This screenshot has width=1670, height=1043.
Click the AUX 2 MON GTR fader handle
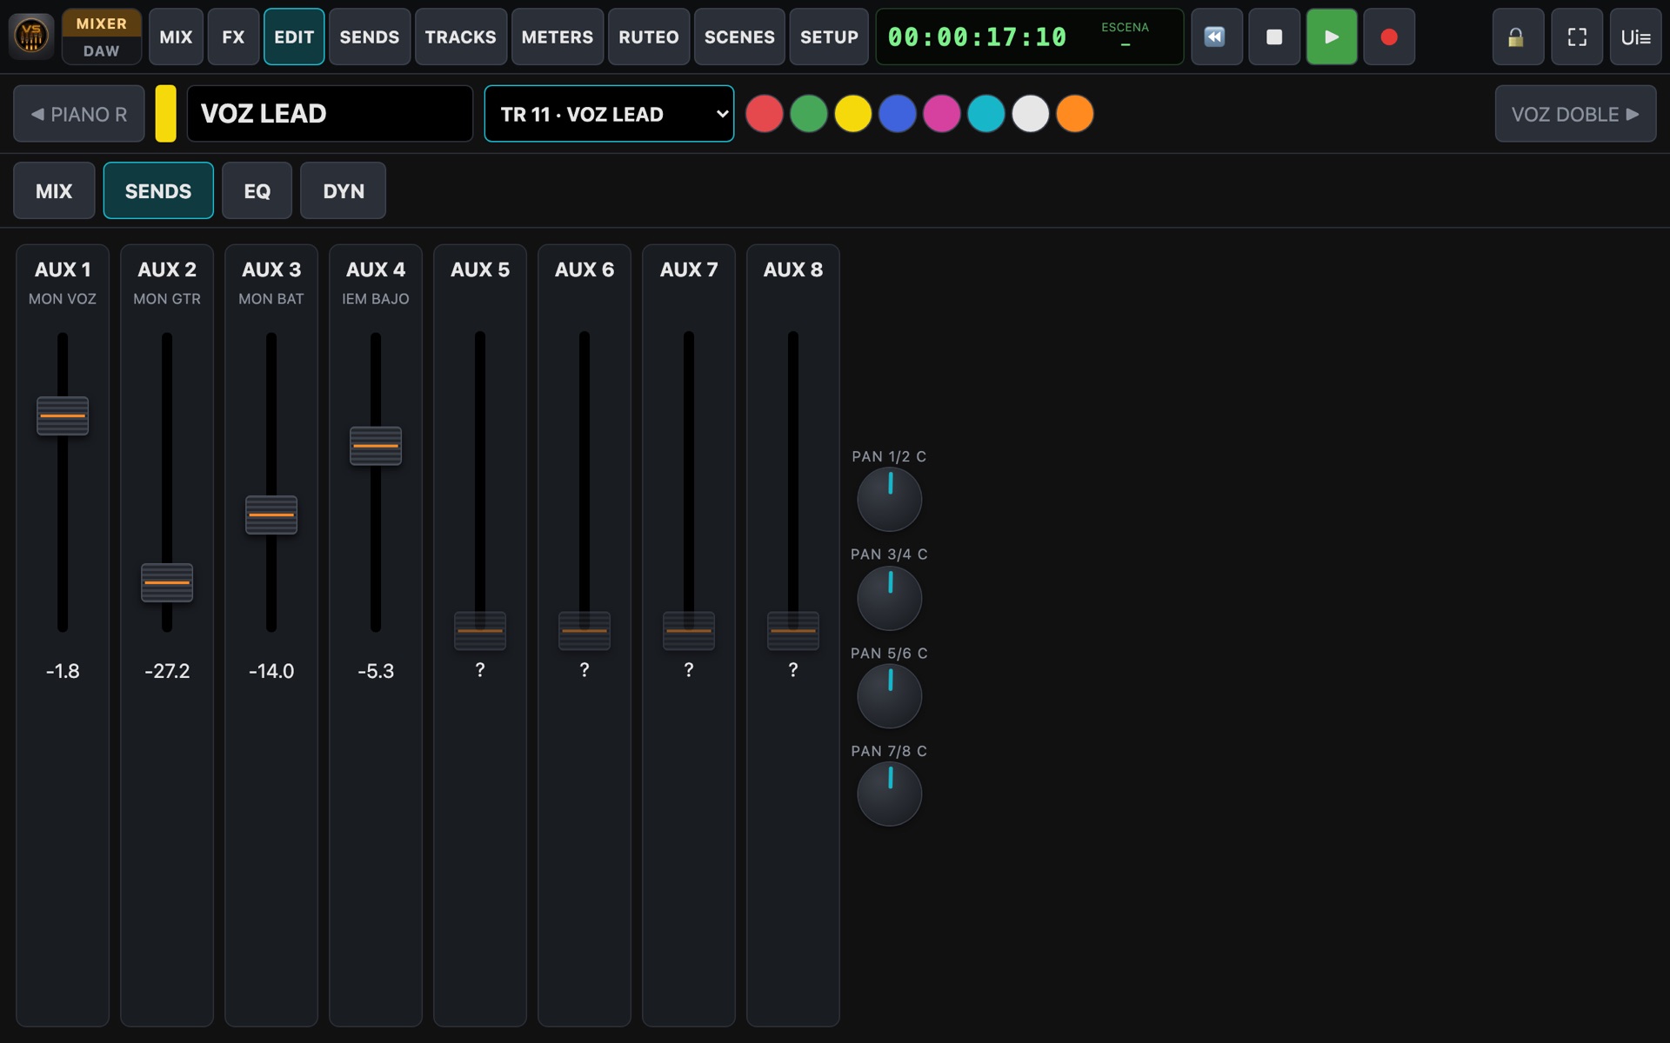(167, 582)
